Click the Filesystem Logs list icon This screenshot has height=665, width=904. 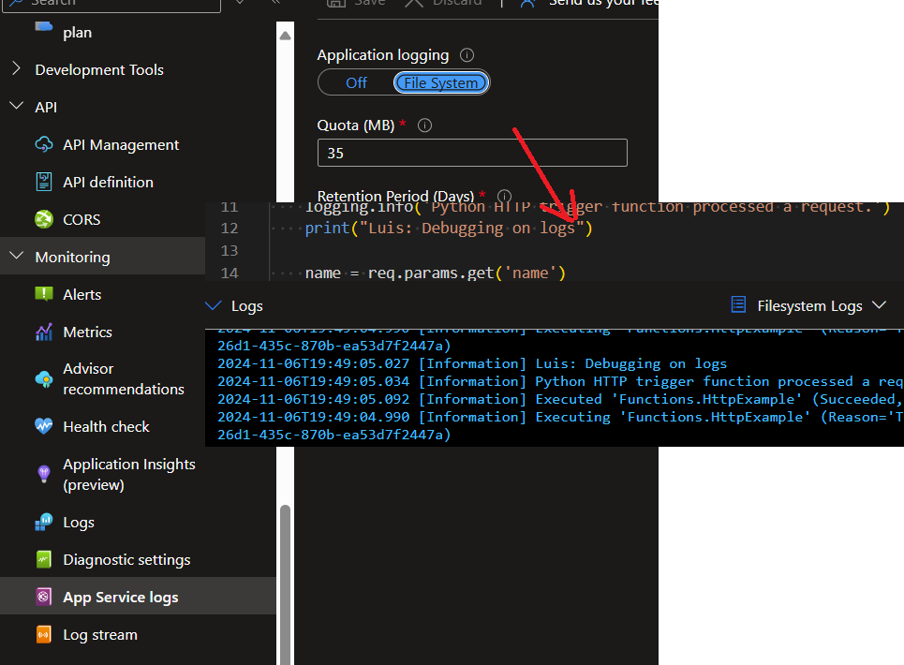pyautogui.click(x=738, y=304)
